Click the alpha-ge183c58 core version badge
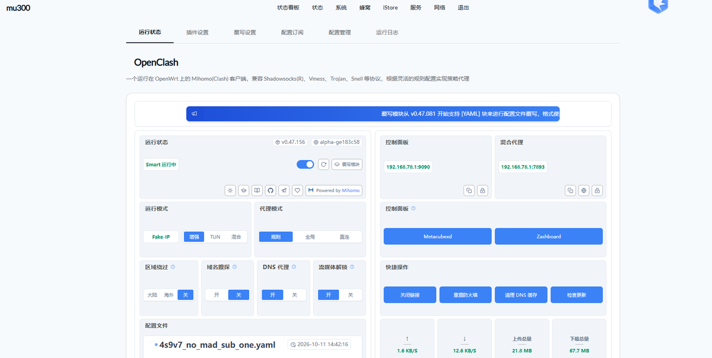Viewport: 712px width, 358px height. pos(336,142)
